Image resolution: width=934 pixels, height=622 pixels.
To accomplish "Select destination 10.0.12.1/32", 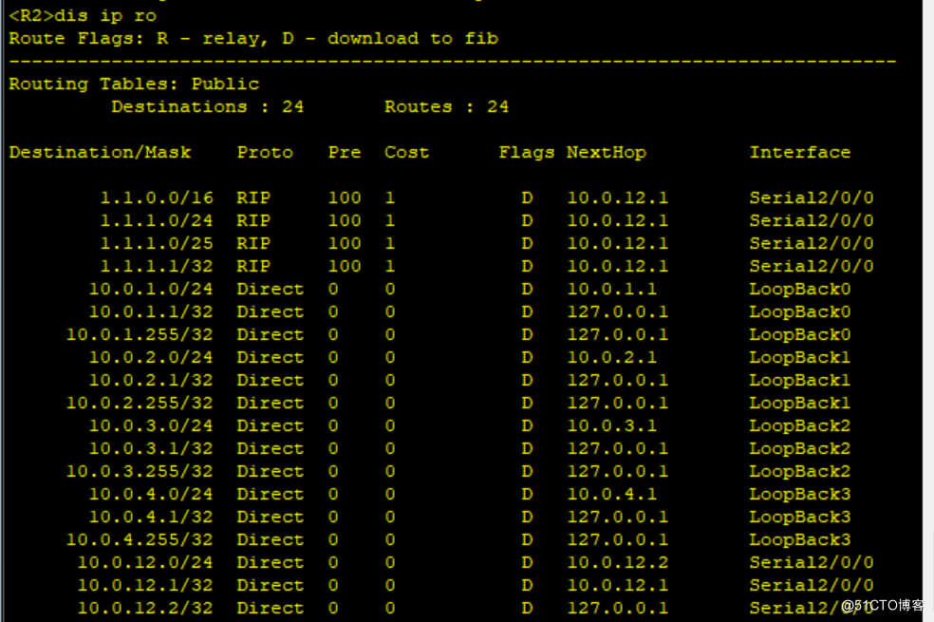I will pyautogui.click(x=145, y=585).
